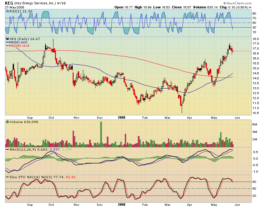Click the 18.0 price axis label

click(x=256, y=39)
